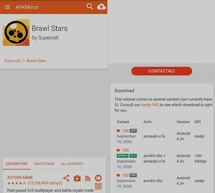Click 'By Supercell' developer text

click(x=45, y=38)
